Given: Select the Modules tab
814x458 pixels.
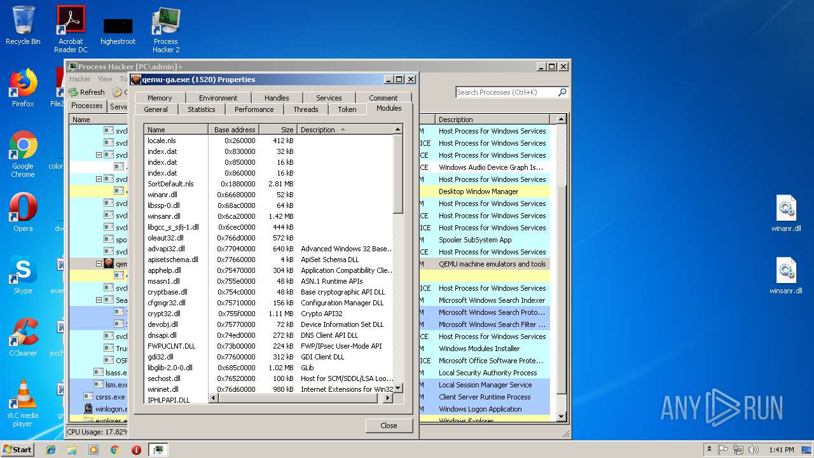Looking at the screenshot, I should pyautogui.click(x=389, y=108).
